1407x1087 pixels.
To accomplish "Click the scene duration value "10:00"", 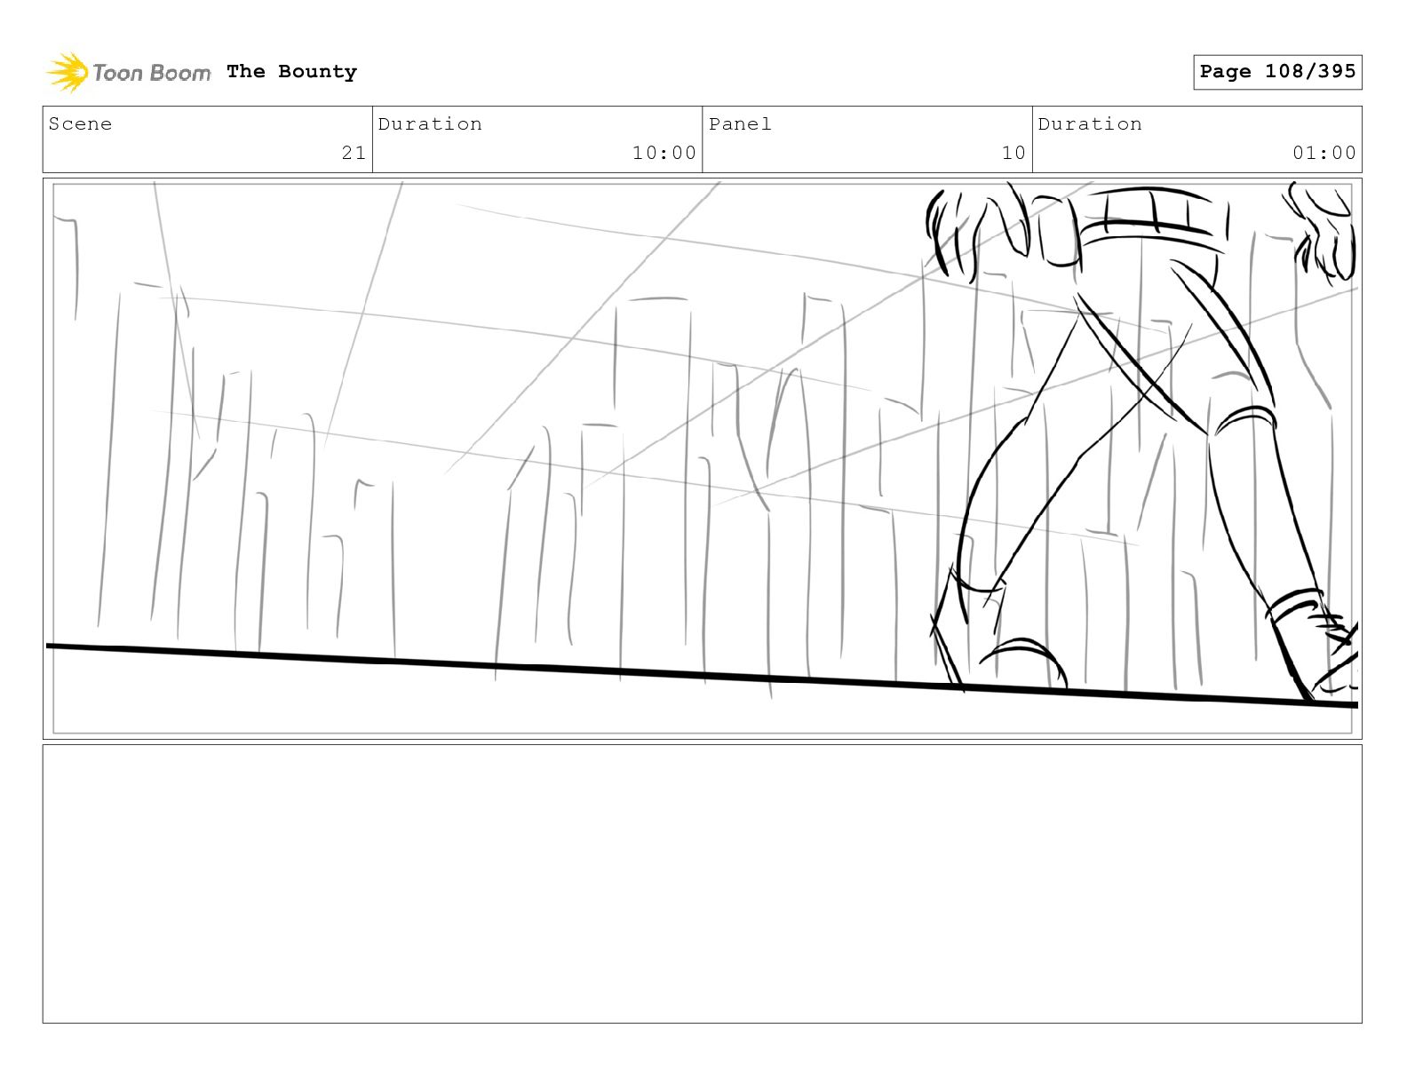I will 664,153.
